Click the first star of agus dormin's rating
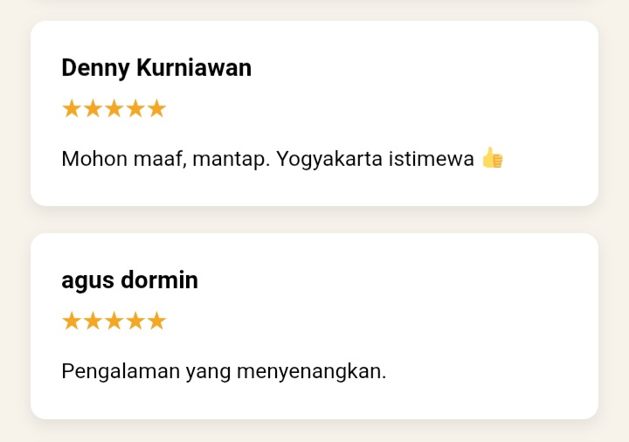This screenshot has height=442, width=629. 72,321
